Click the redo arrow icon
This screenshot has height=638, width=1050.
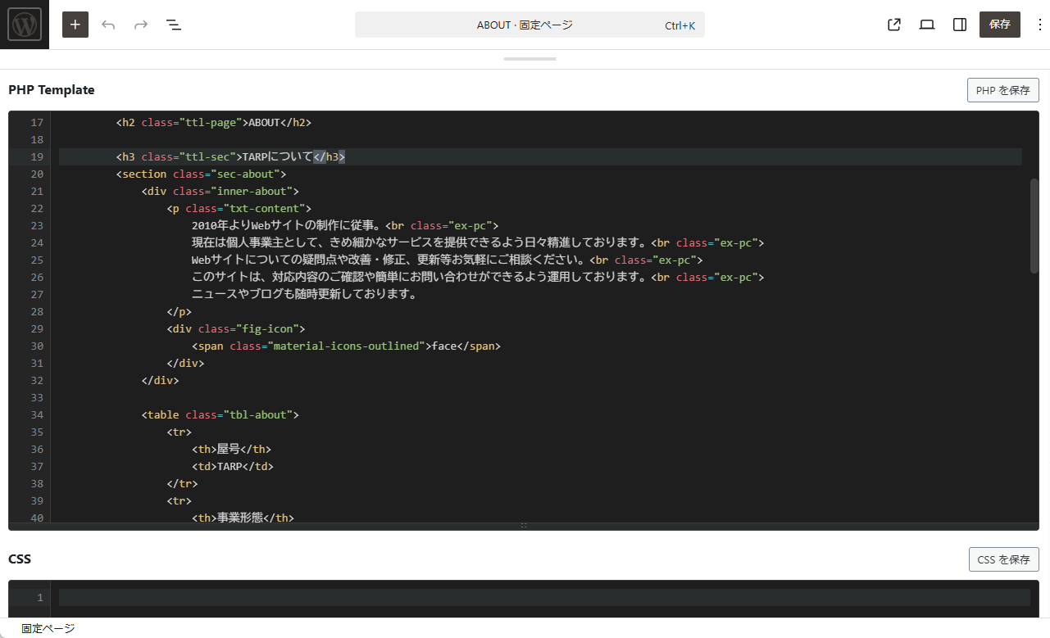[x=141, y=25]
